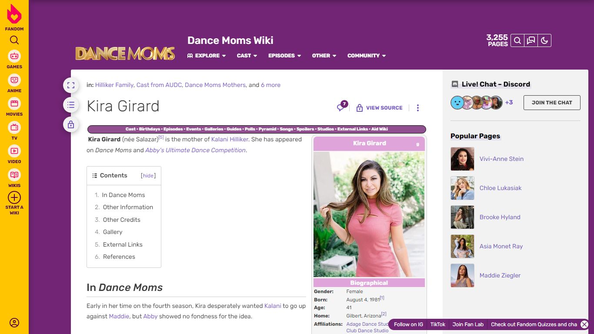Viewport: 594px width, 334px height.
Task: Click reference 5 superscript
Action: point(161,137)
